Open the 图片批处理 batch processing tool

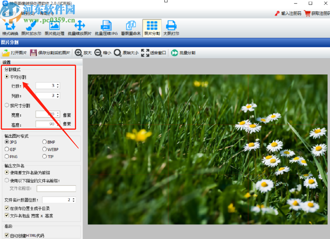click(55, 28)
